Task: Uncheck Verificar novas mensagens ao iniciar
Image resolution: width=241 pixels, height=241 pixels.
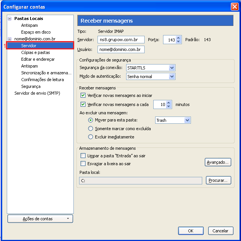Action: tap(83, 95)
